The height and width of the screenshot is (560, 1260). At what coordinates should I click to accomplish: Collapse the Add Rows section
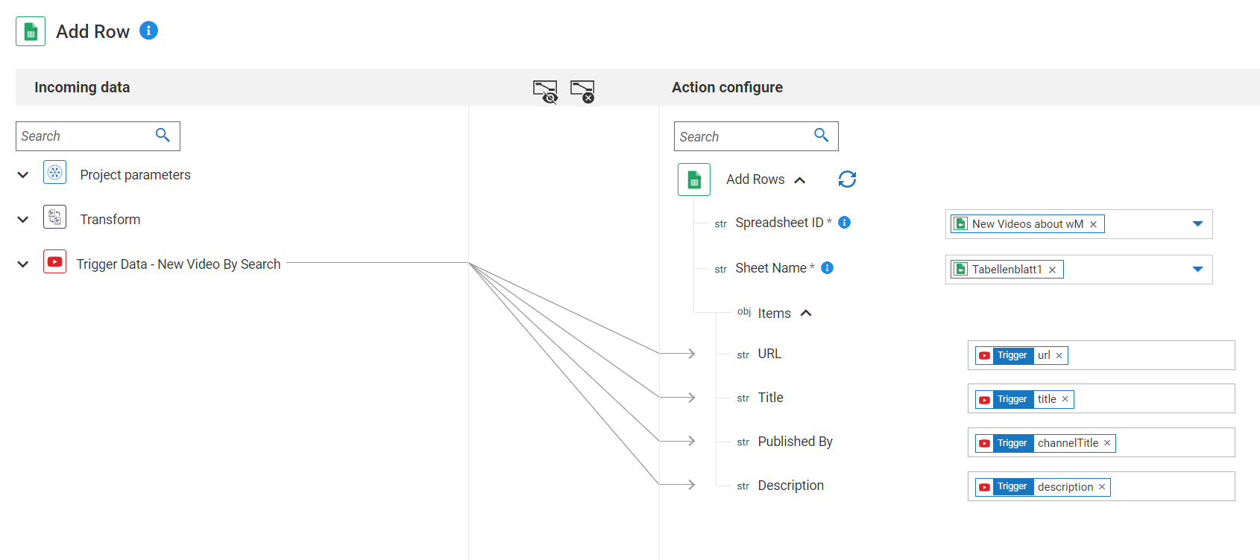coord(800,180)
